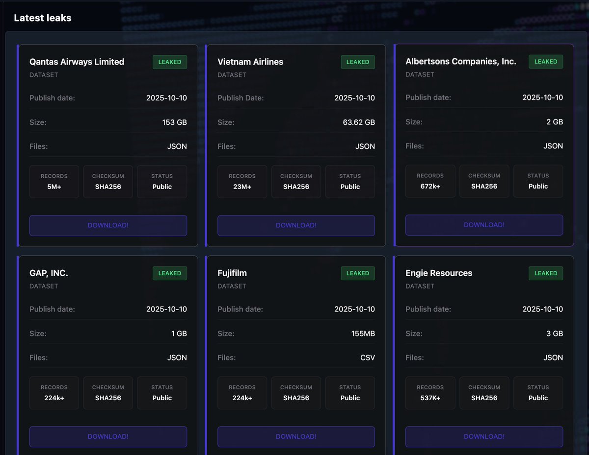Click the JSON file type on Vietnam Airlines card
The width and height of the screenshot is (589, 455).
(365, 146)
